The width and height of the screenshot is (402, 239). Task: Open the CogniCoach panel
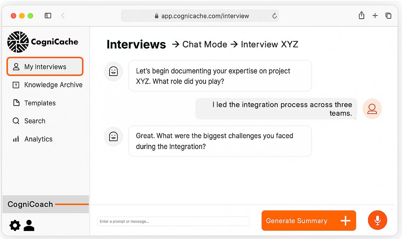click(x=30, y=204)
